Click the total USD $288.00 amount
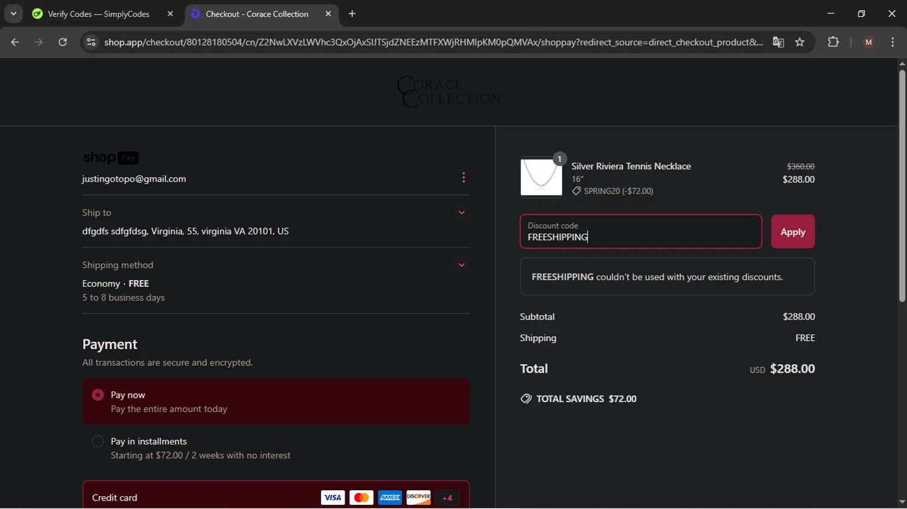907x509 pixels. pos(782,369)
